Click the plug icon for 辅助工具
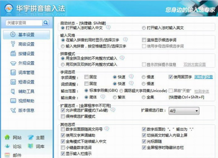This screenshot has height=158, width=218. click(x=13, y=91)
